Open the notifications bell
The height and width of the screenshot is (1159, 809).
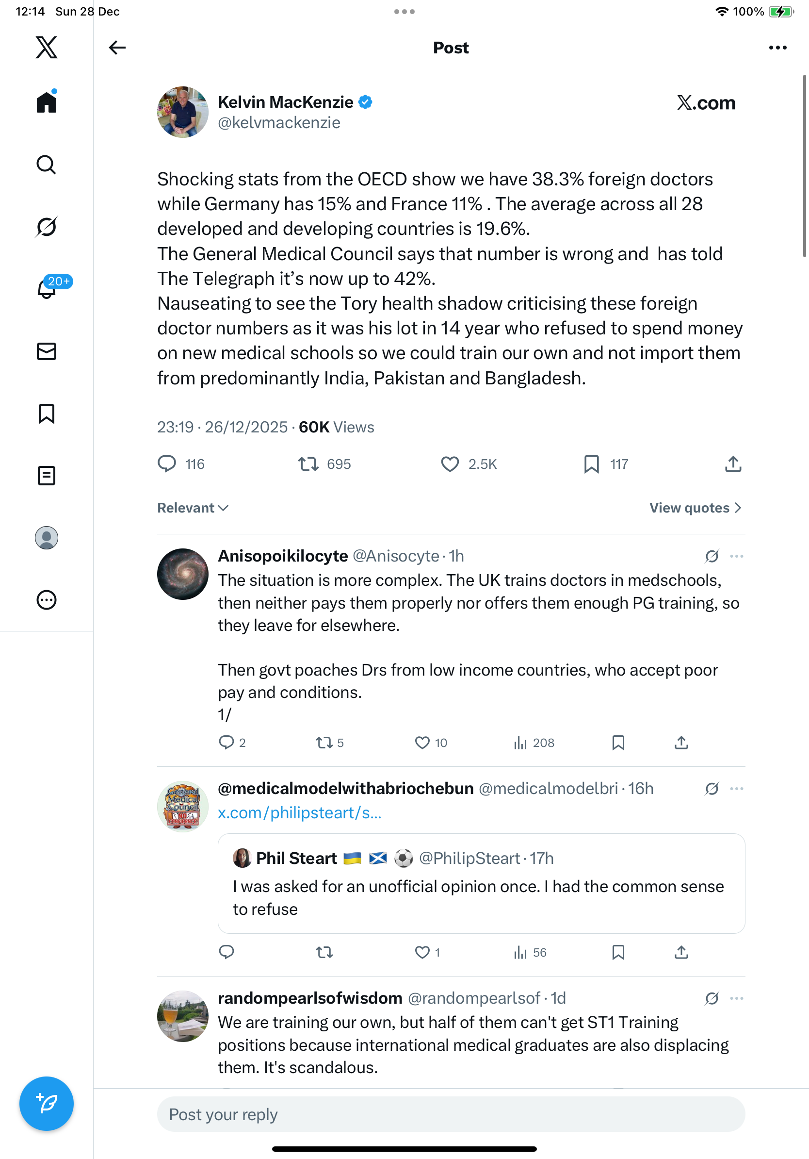click(47, 289)
